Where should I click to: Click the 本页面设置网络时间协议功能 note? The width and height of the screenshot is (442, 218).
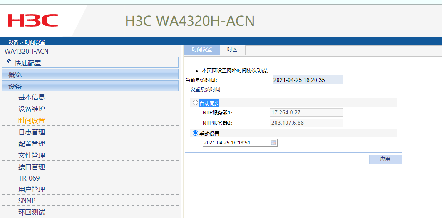tap(236, 70)
